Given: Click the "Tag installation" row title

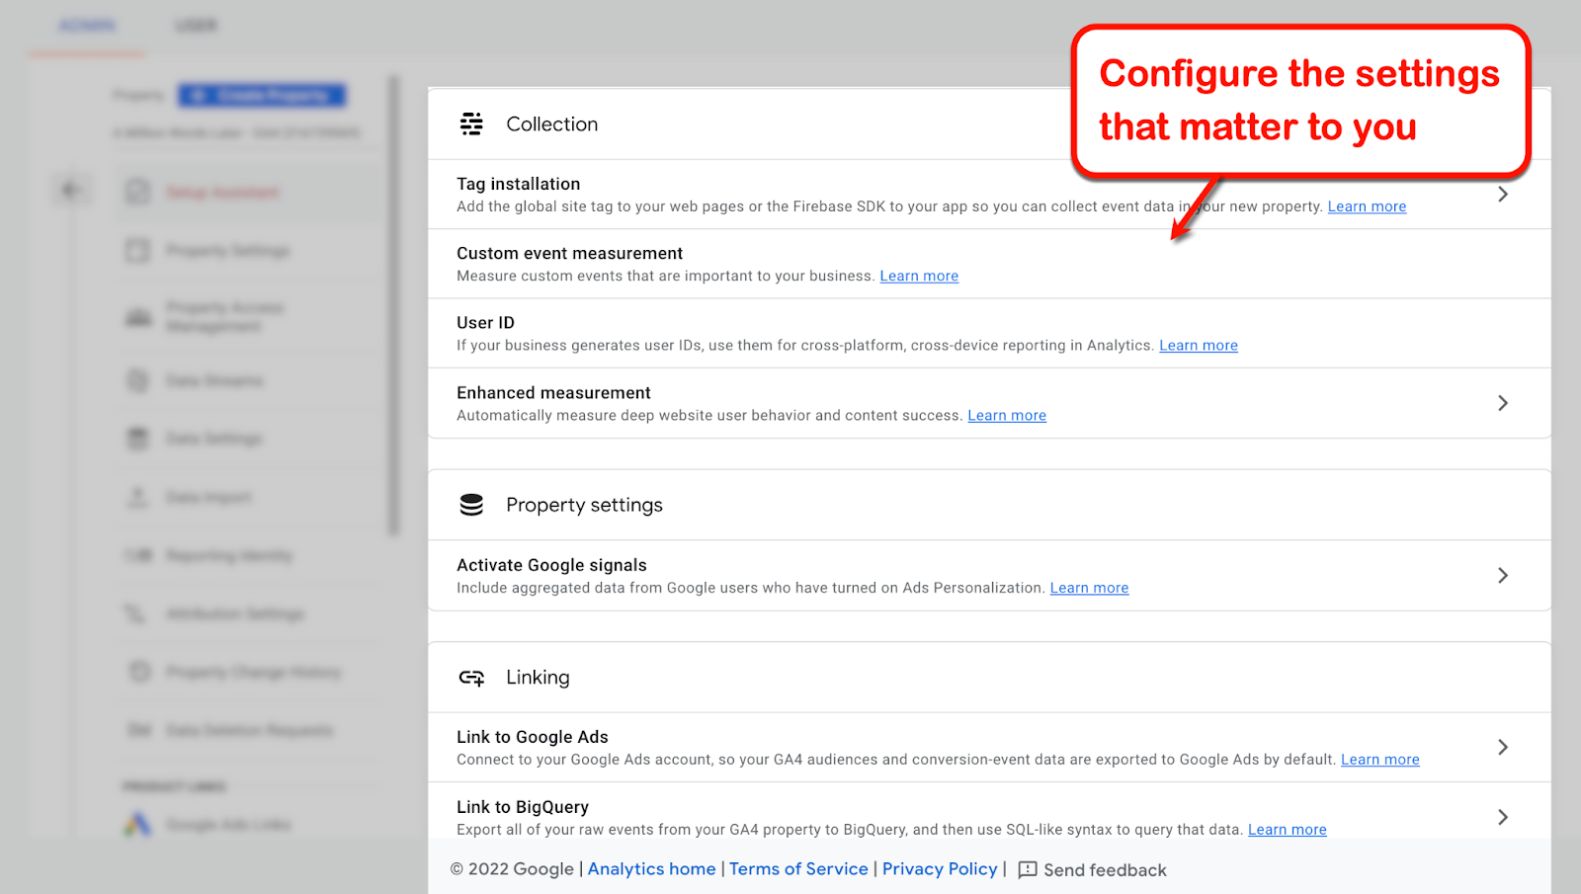Looking at the screenshot, I should (519, 184).
